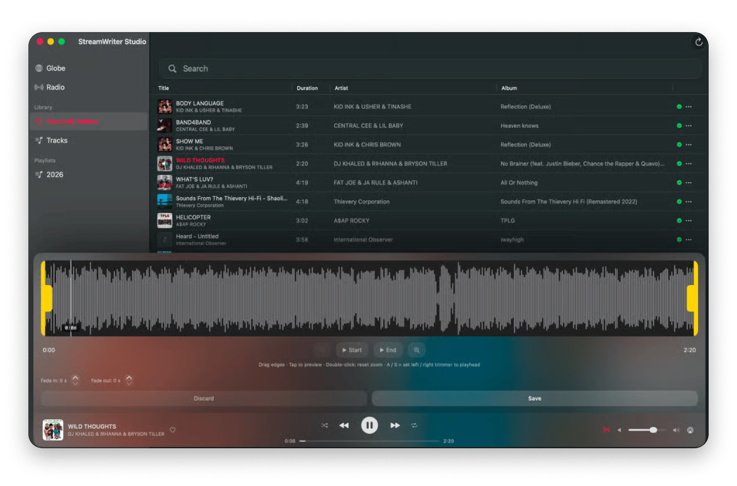Set the volume slider level

(647, 430)
